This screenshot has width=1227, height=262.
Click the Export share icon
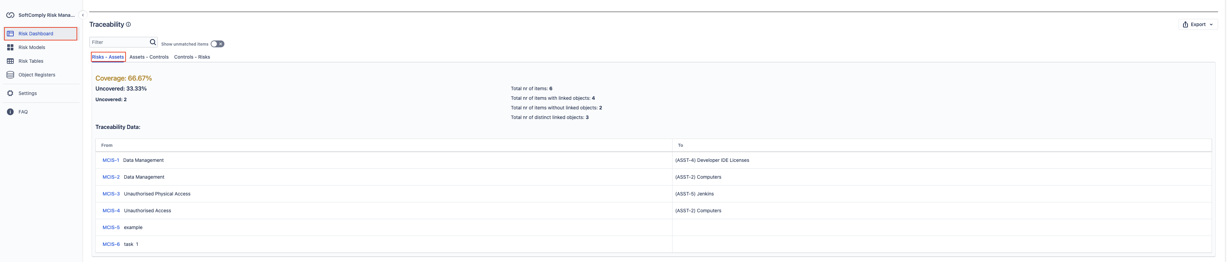click(1185, 25)
